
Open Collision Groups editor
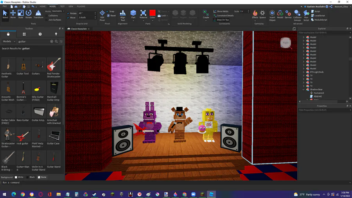tap(297, 15)
